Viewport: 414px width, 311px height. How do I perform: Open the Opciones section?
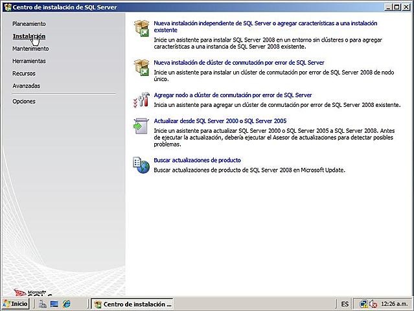coord(24,101)
